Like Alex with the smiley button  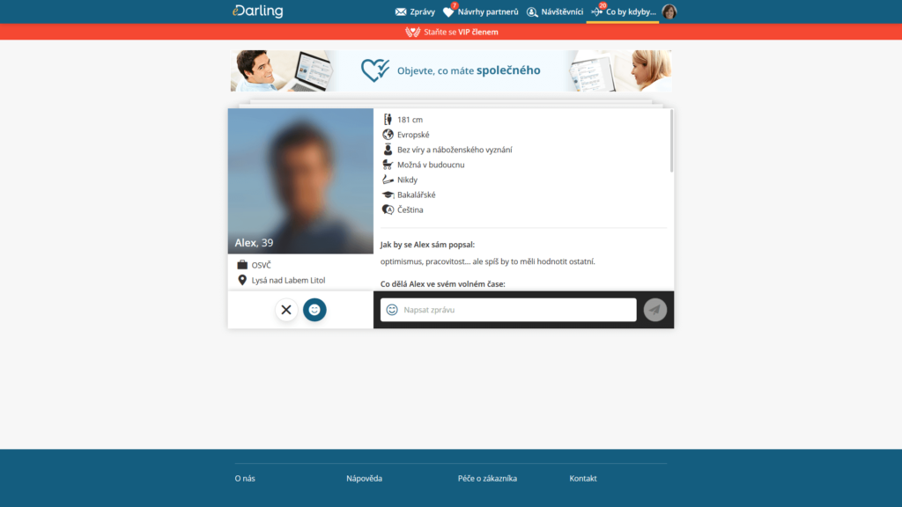click(314, 310)
